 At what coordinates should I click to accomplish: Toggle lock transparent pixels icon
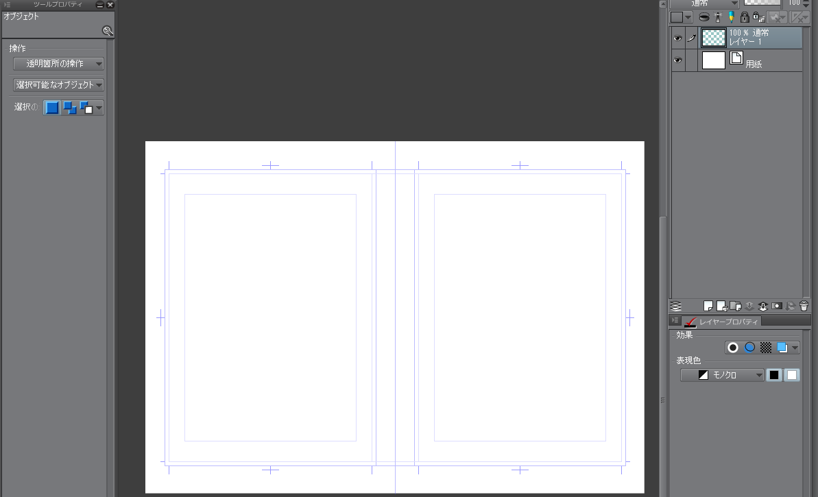tap(758, 17)
